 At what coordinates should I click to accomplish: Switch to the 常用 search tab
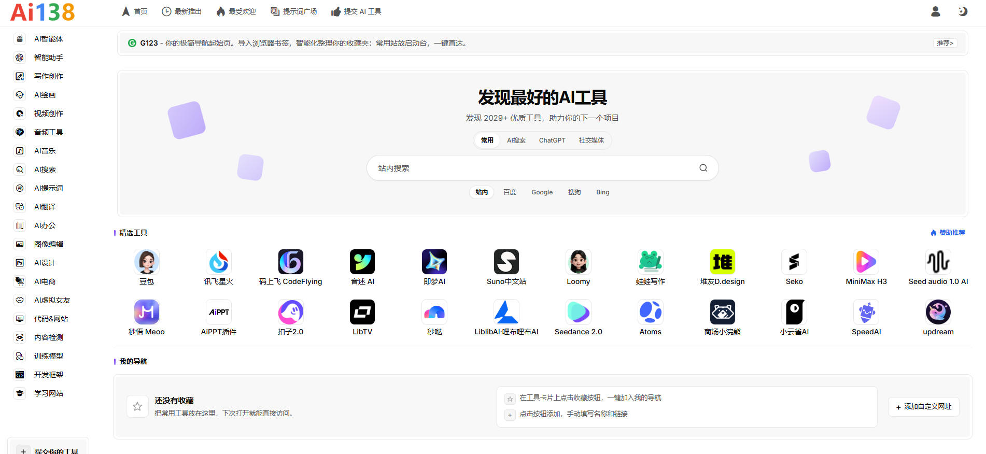click(x=487, y=140)
